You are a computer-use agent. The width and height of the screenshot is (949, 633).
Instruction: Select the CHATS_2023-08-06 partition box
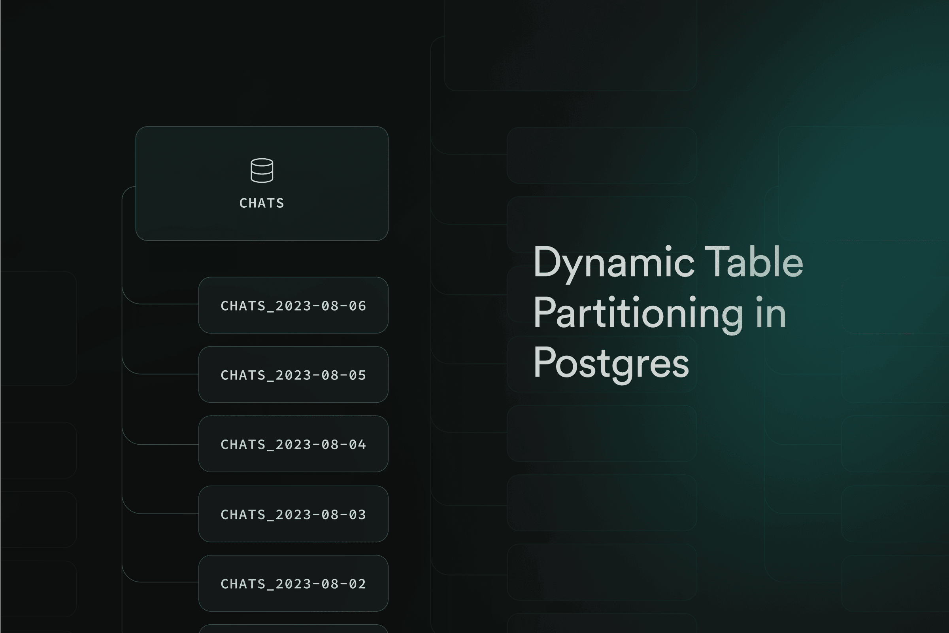293,305
